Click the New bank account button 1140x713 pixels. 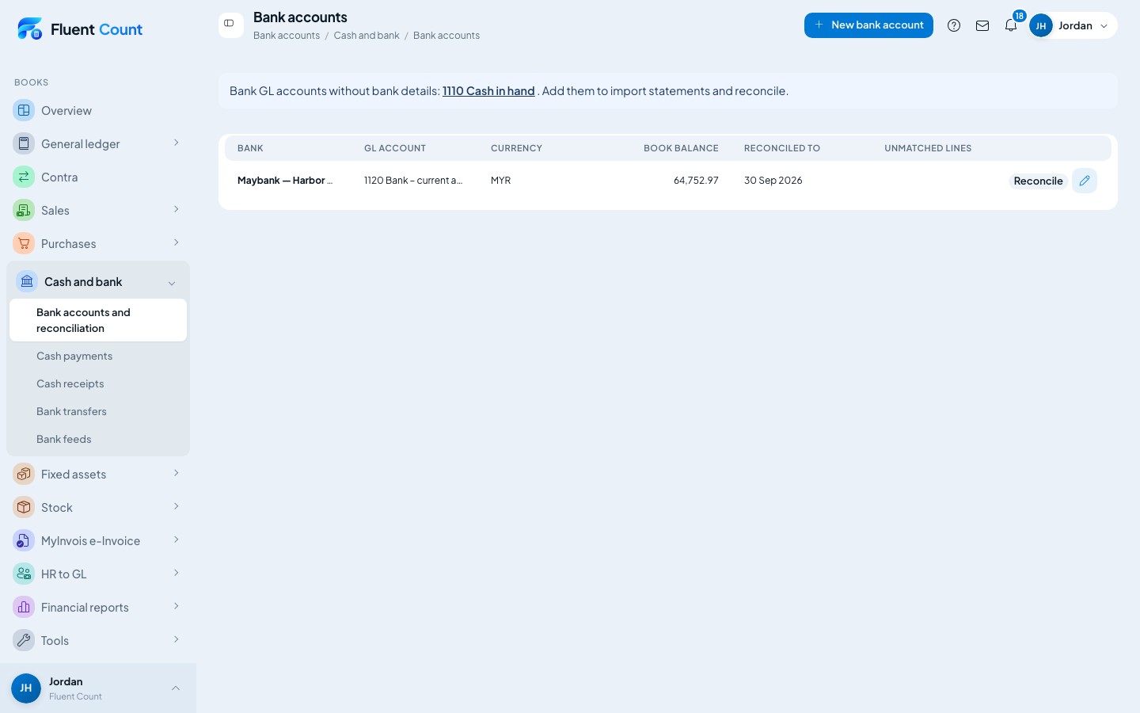pyautogui.click(x=868, y=25)
